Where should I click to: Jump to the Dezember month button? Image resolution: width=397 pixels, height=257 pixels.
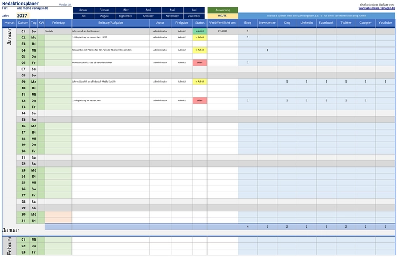tap(194, 16)
